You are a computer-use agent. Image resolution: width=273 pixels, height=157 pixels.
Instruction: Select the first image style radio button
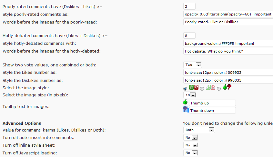point(185,89)
